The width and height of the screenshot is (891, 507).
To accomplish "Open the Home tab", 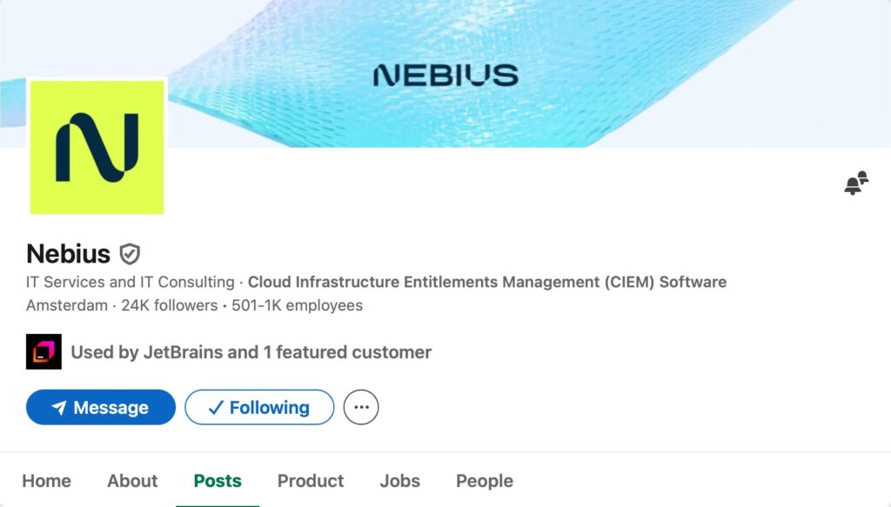I will coord(46,481).
